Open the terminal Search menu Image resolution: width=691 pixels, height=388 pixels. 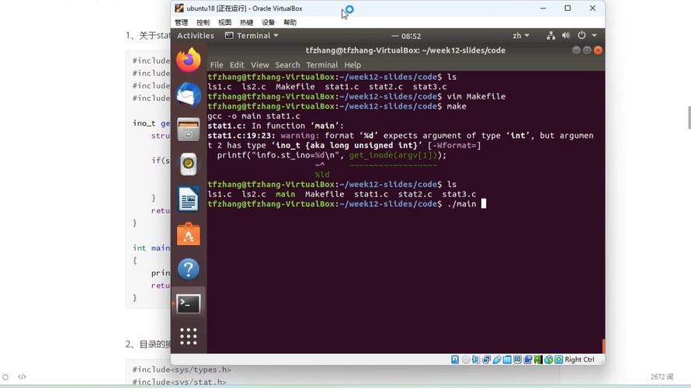(x=287, y=64)
